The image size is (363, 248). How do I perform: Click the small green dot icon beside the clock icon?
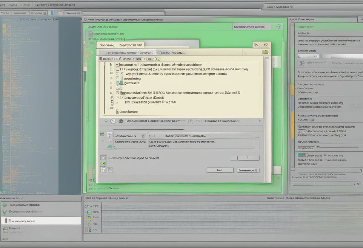click(x=106, y=121)
